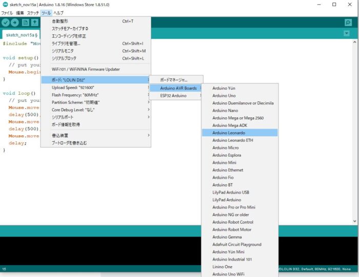This screenshot has height=277, width=359.
Task: Open ライブラリを管理...
Action: 96,44
